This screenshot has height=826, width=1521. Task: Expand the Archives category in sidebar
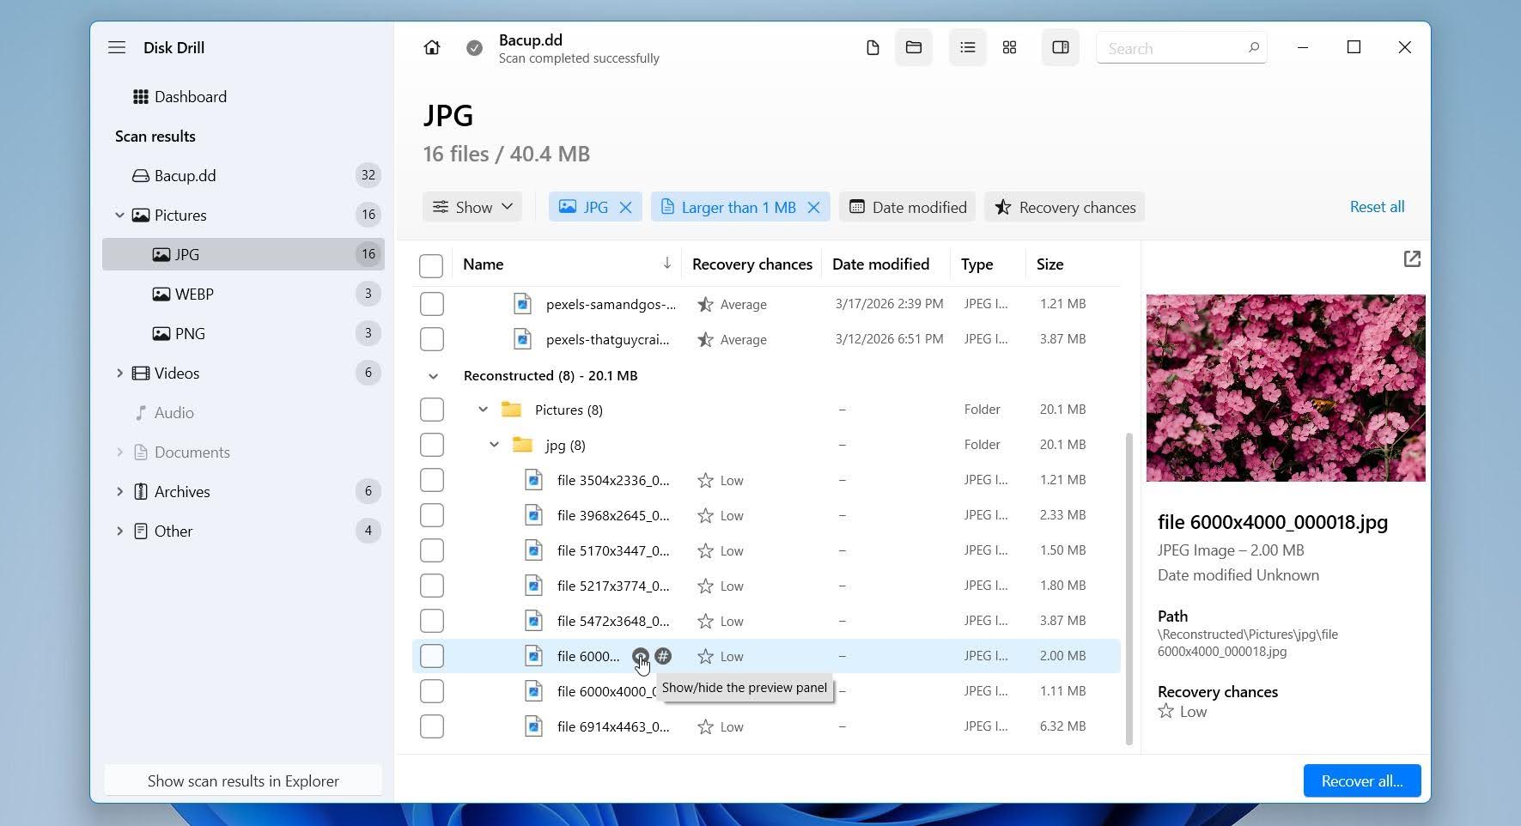119,491
